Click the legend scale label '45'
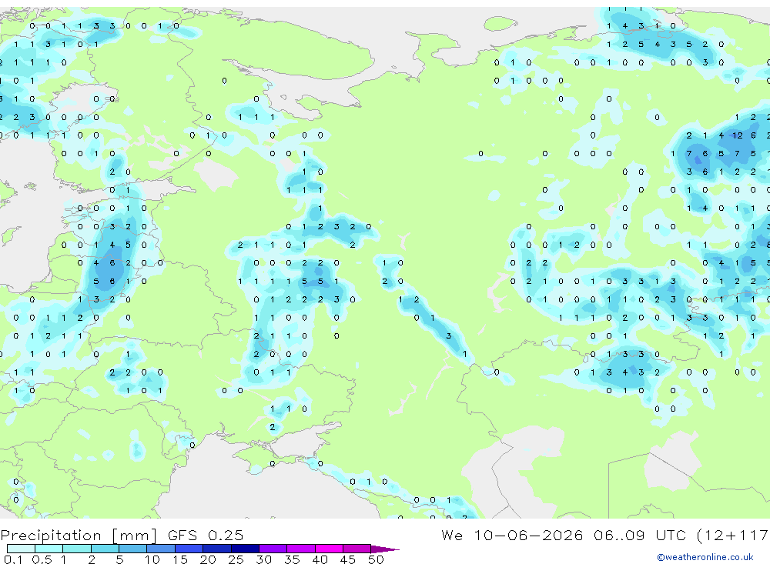The height and width of the screenshot is (564, 770). pyautogui.click(x=348, y=559)
